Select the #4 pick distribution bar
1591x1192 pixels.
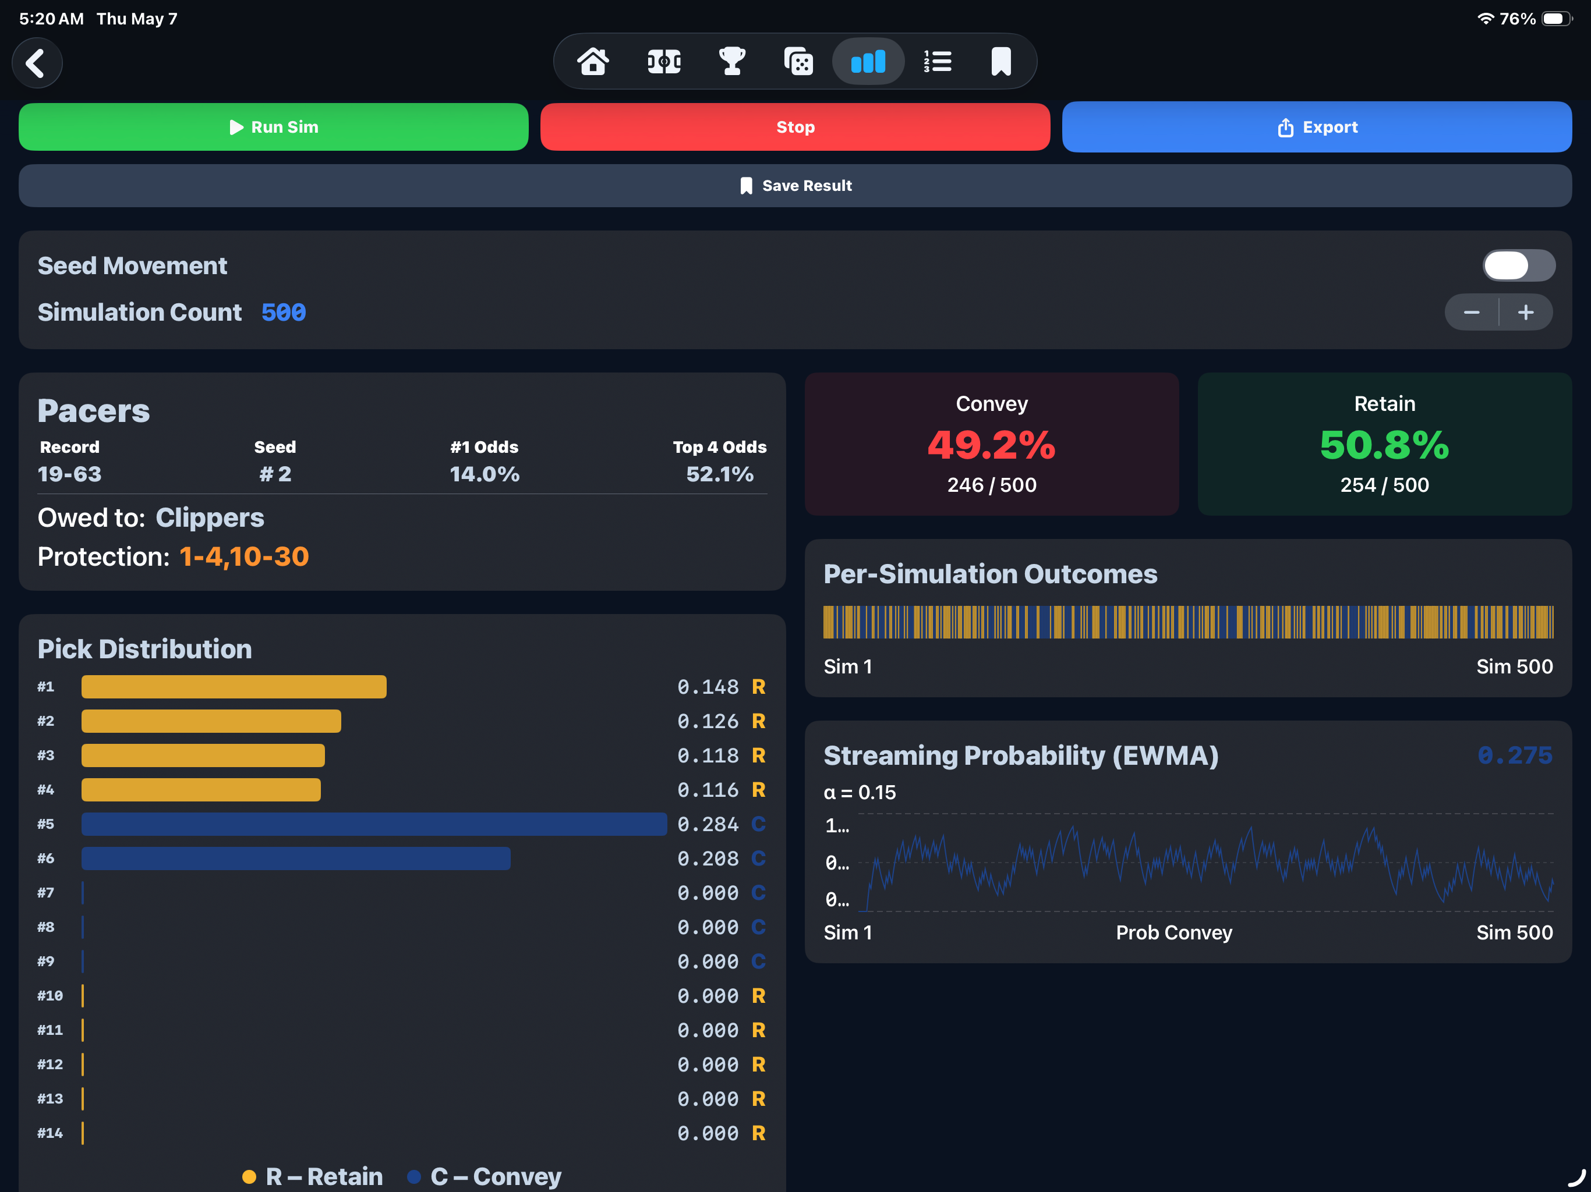pos(201,790)
